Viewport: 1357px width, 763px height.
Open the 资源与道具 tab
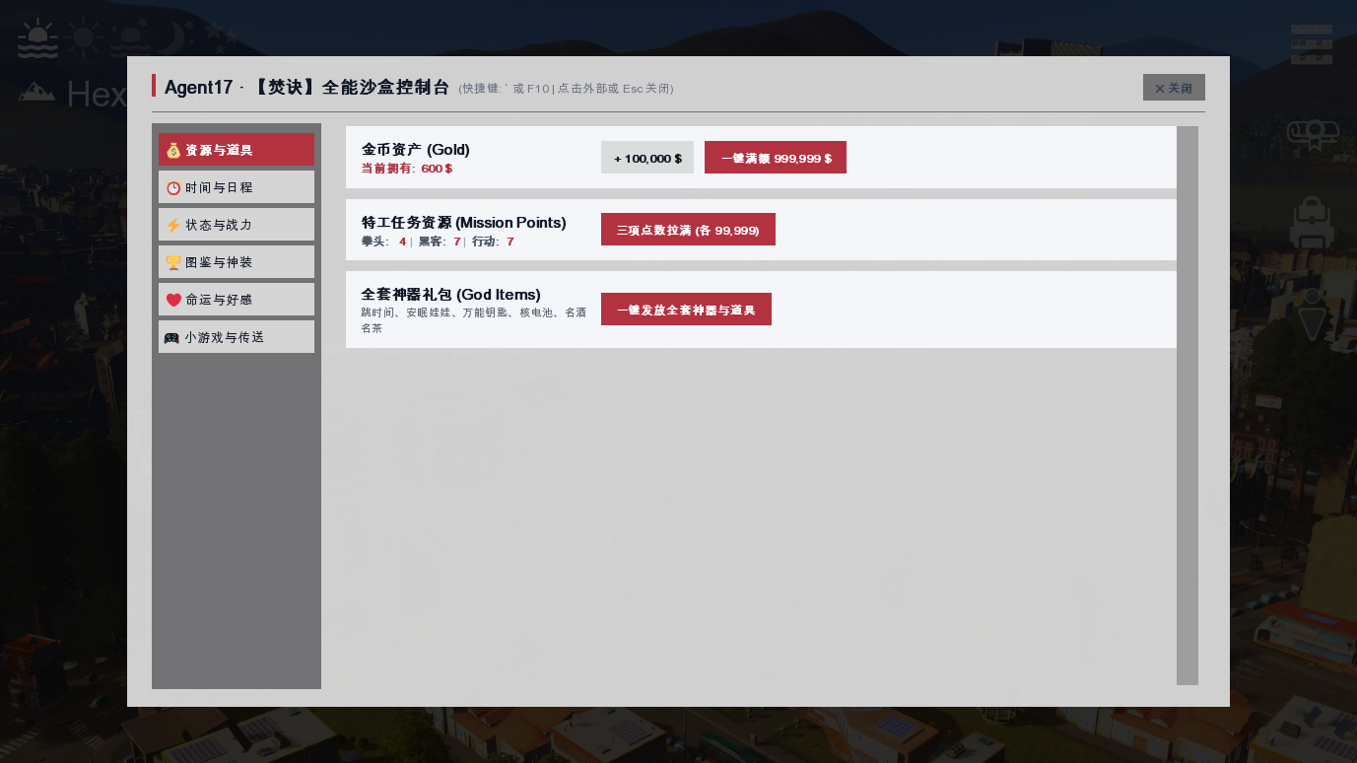tap(237, 150)
